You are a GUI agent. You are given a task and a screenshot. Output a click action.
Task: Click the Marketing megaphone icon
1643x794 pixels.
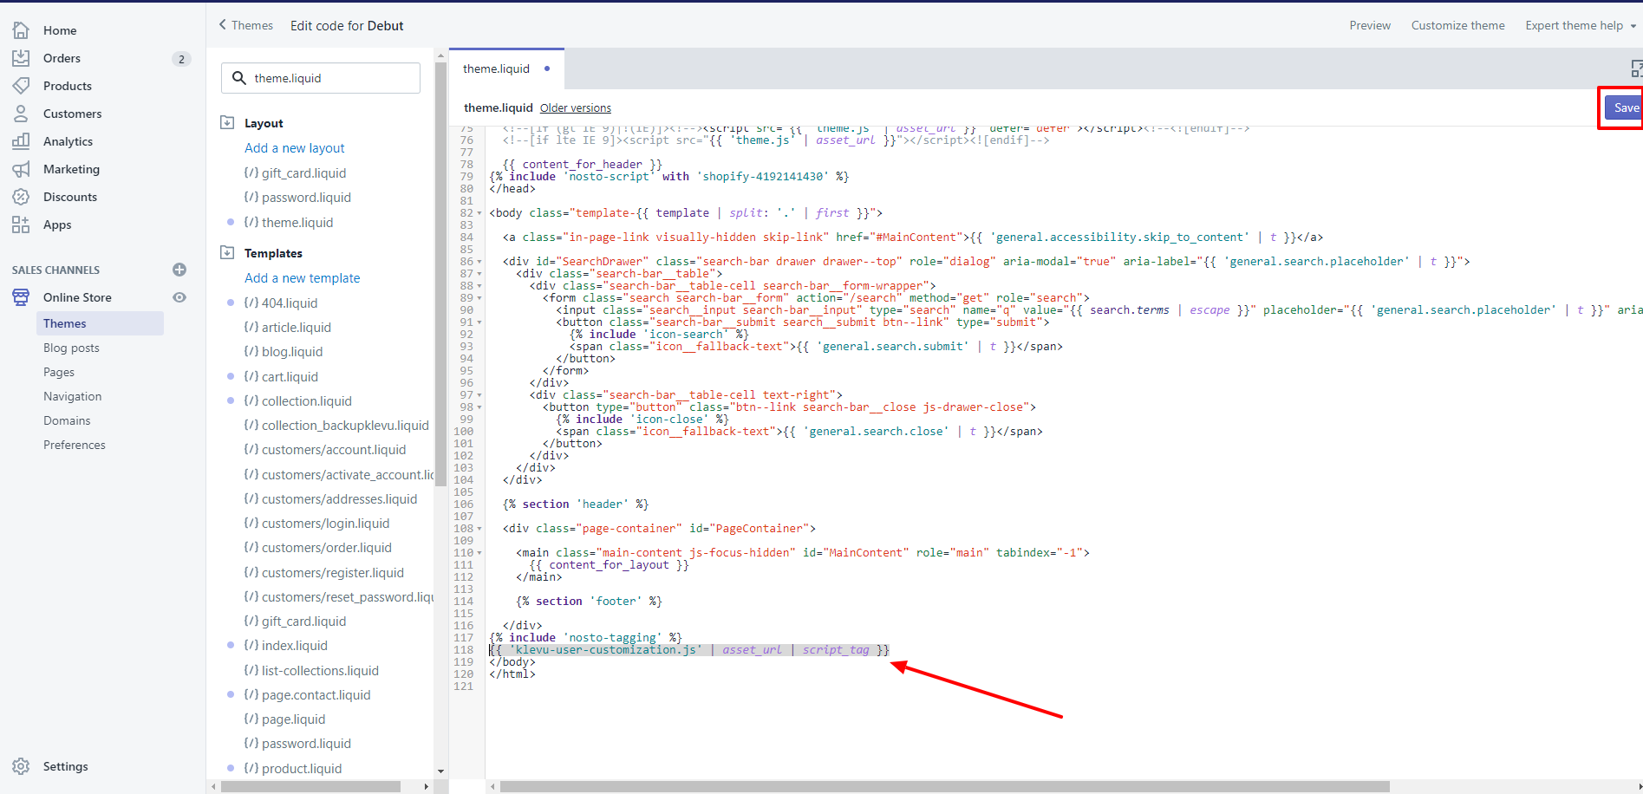tap(21, 169)
